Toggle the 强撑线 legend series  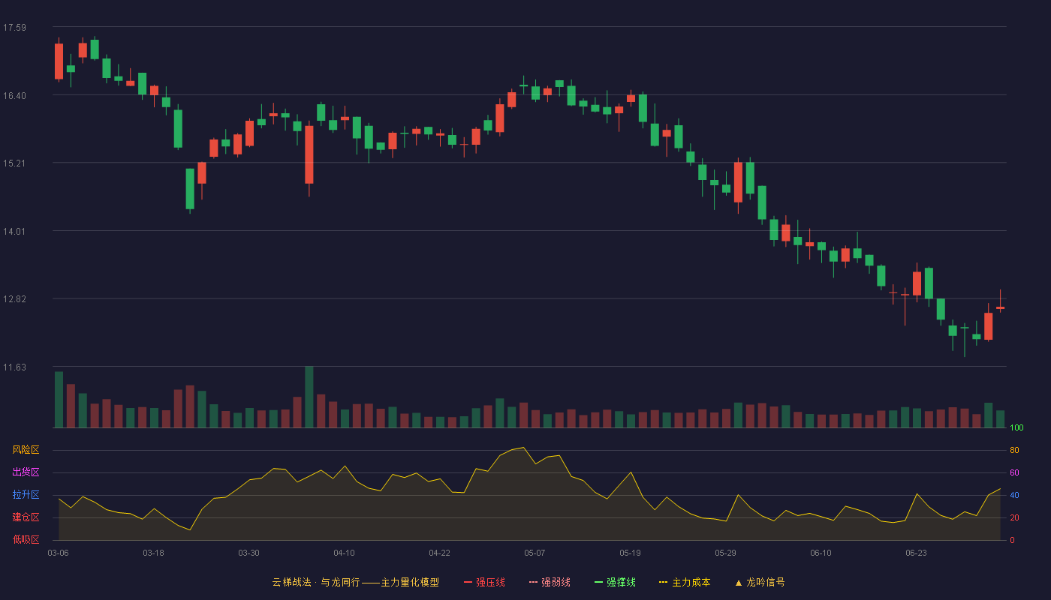coord(615,582)
